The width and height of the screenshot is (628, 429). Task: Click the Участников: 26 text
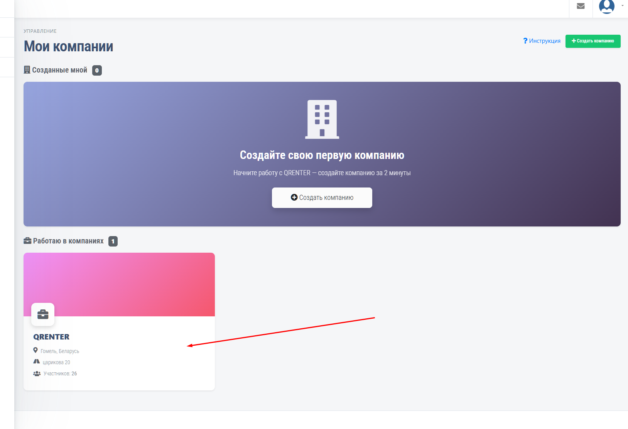(x=60, y=373)
